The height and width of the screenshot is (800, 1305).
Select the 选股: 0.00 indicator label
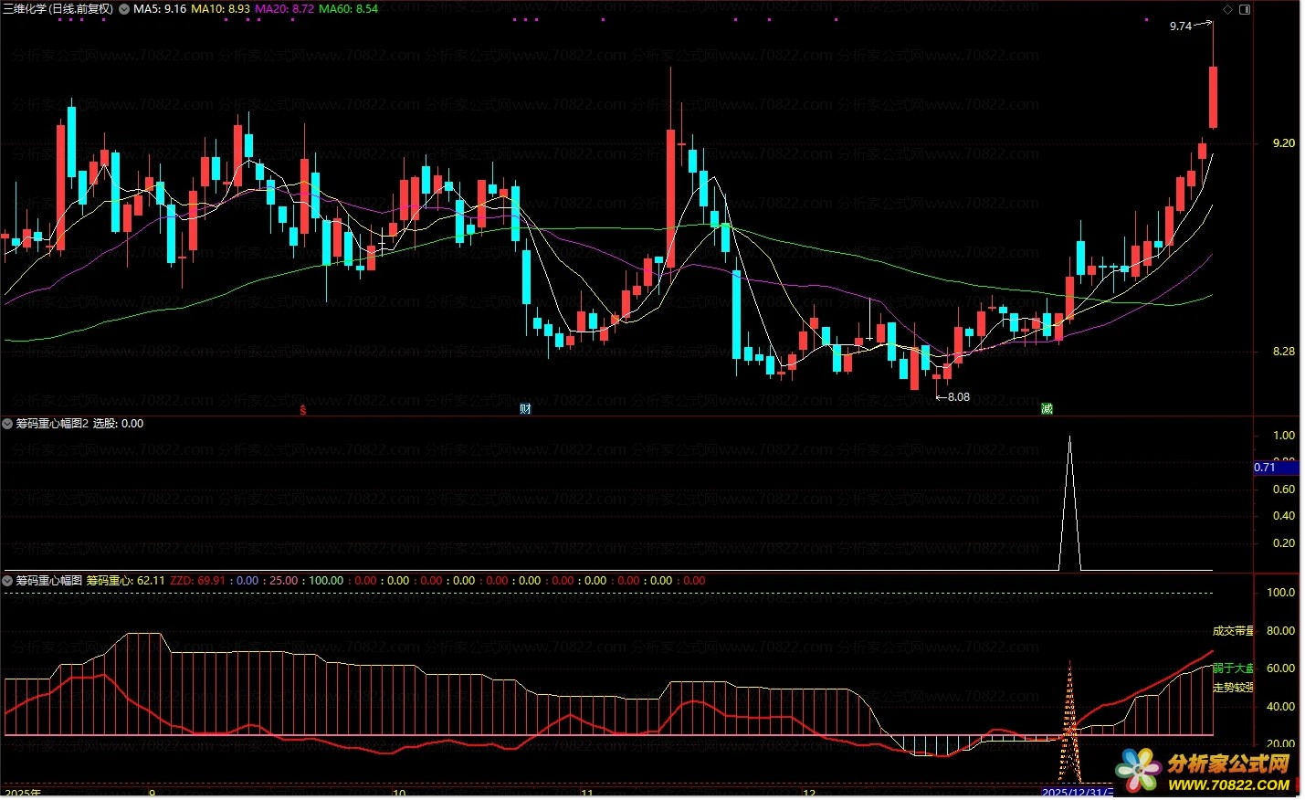[118, 424]
